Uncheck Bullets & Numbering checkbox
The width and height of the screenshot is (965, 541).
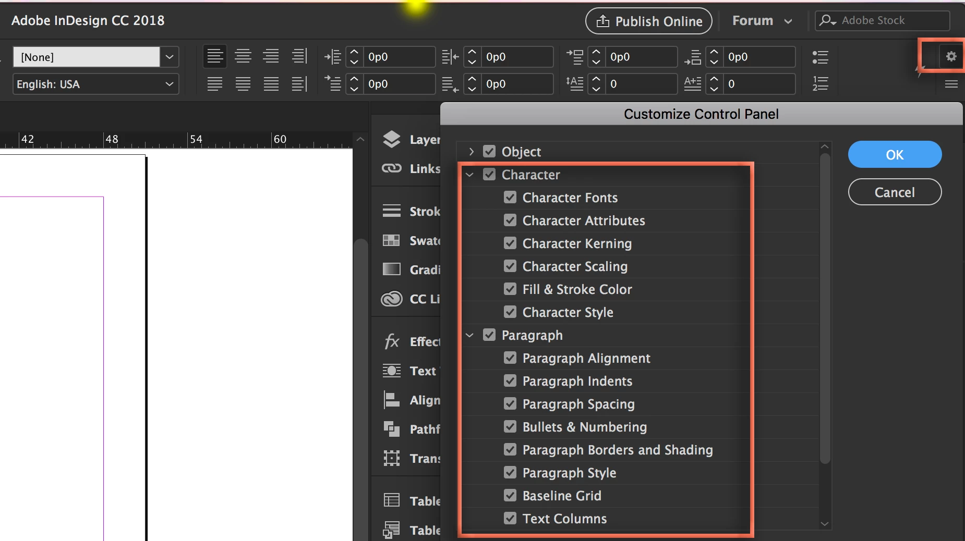click(510, 427)
